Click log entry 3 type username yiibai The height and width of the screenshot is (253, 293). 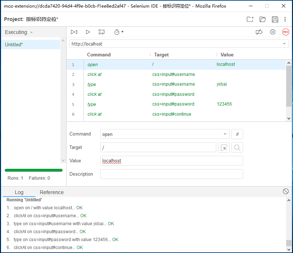60,224
